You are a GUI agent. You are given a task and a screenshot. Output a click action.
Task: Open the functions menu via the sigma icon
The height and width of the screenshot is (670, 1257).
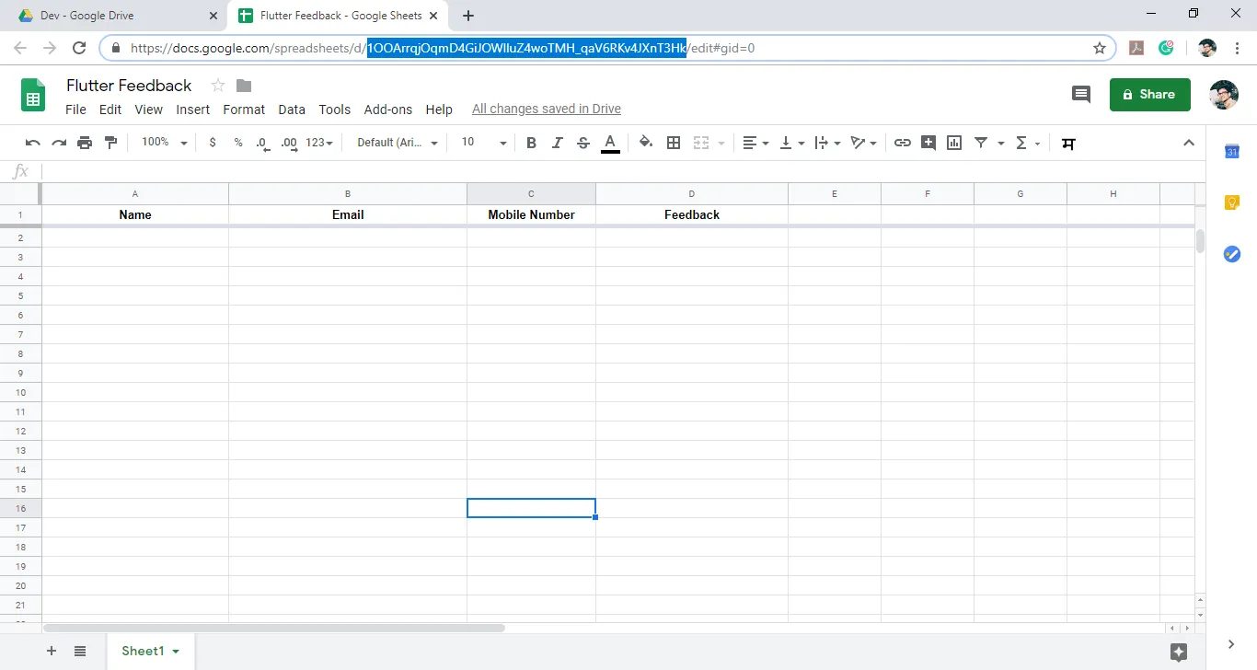tap(1021, 143)
